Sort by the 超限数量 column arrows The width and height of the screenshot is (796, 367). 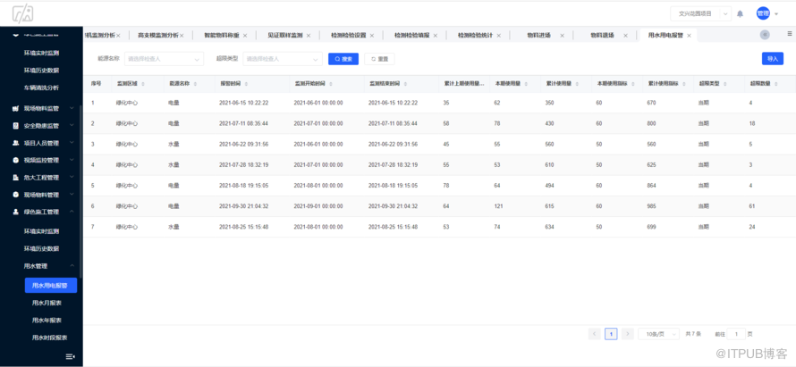775,84
